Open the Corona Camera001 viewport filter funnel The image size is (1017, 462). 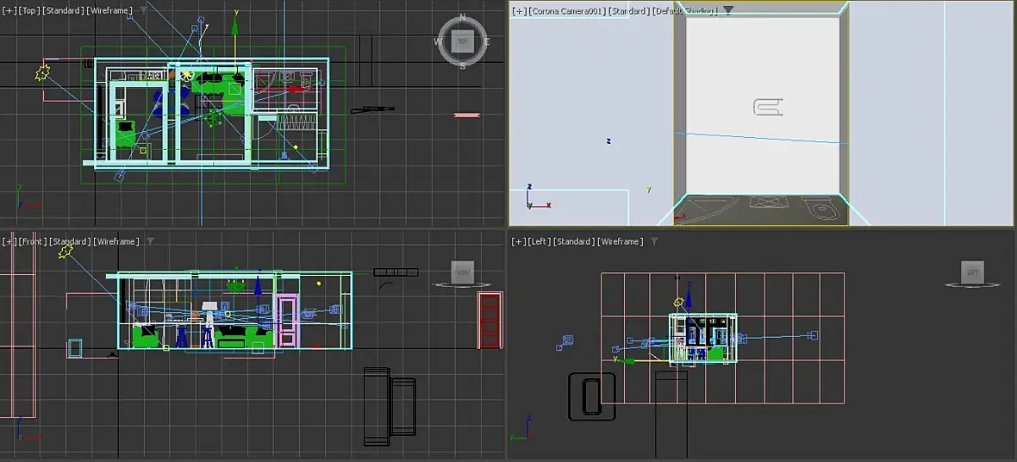tap(727, 10)
